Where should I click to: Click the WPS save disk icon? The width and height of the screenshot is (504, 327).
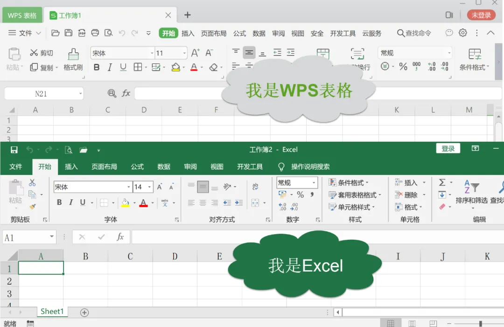coord(69,33)
